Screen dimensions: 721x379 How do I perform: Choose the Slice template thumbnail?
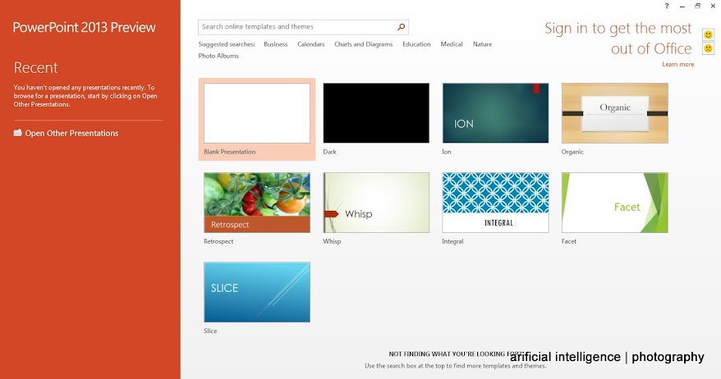point(257,292)
